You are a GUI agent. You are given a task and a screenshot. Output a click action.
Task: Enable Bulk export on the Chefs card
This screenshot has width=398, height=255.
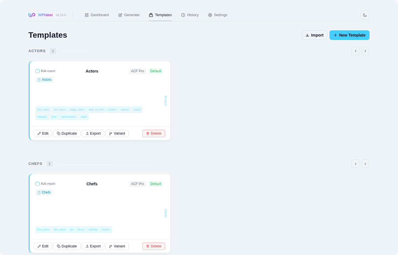(x=38, y=184)
